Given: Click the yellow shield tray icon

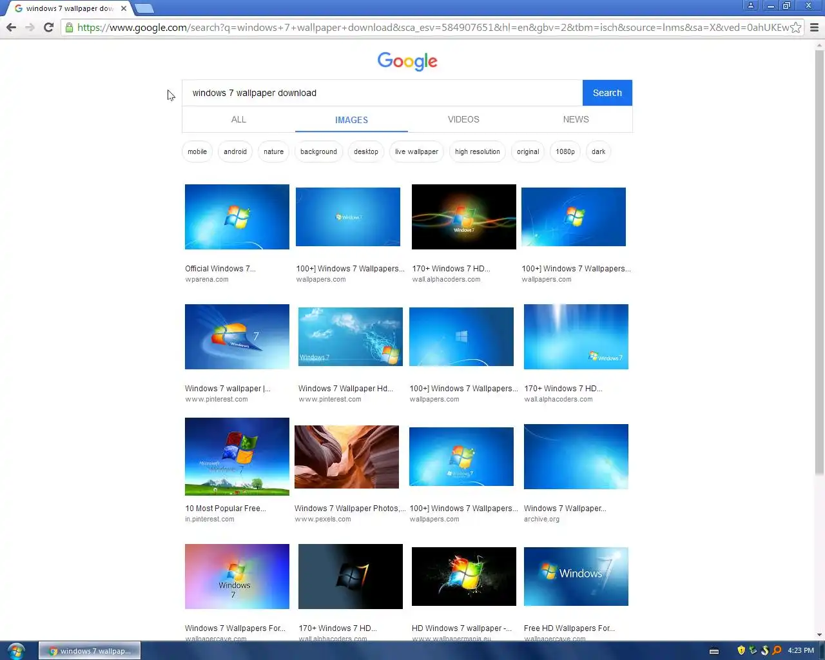Looking at the screenshot, I should pyautogui.click(x=741, y=650).
